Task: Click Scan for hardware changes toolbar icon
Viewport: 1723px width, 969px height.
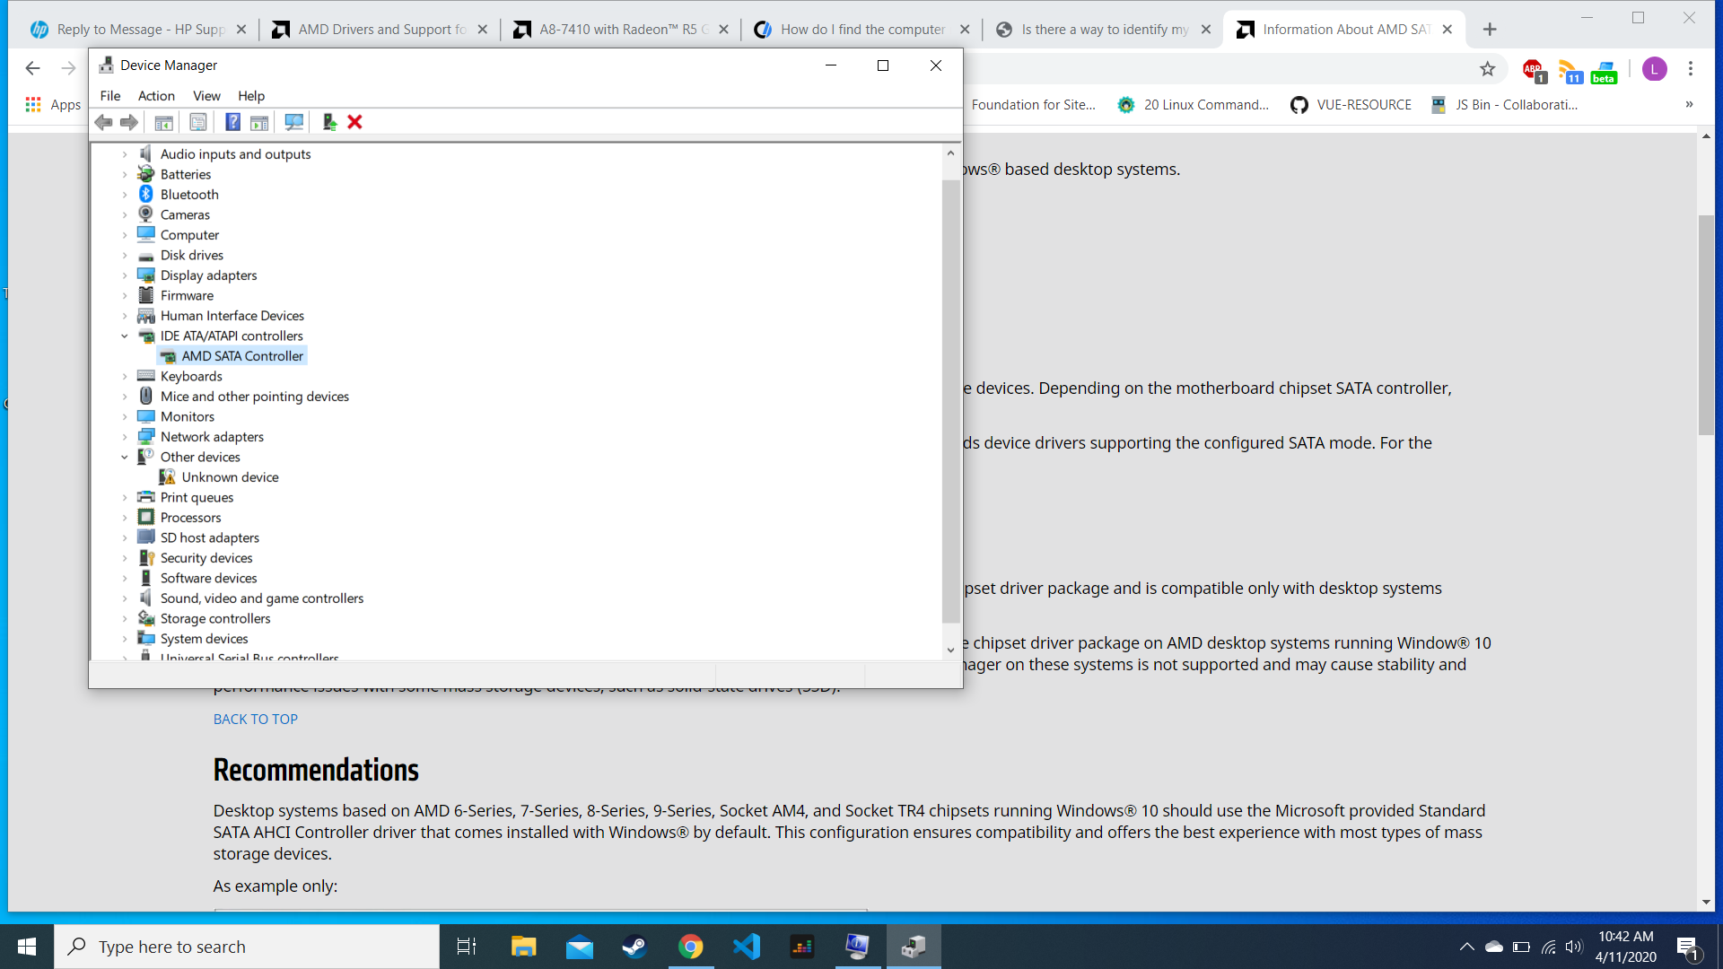Action: tap(293, 122)
